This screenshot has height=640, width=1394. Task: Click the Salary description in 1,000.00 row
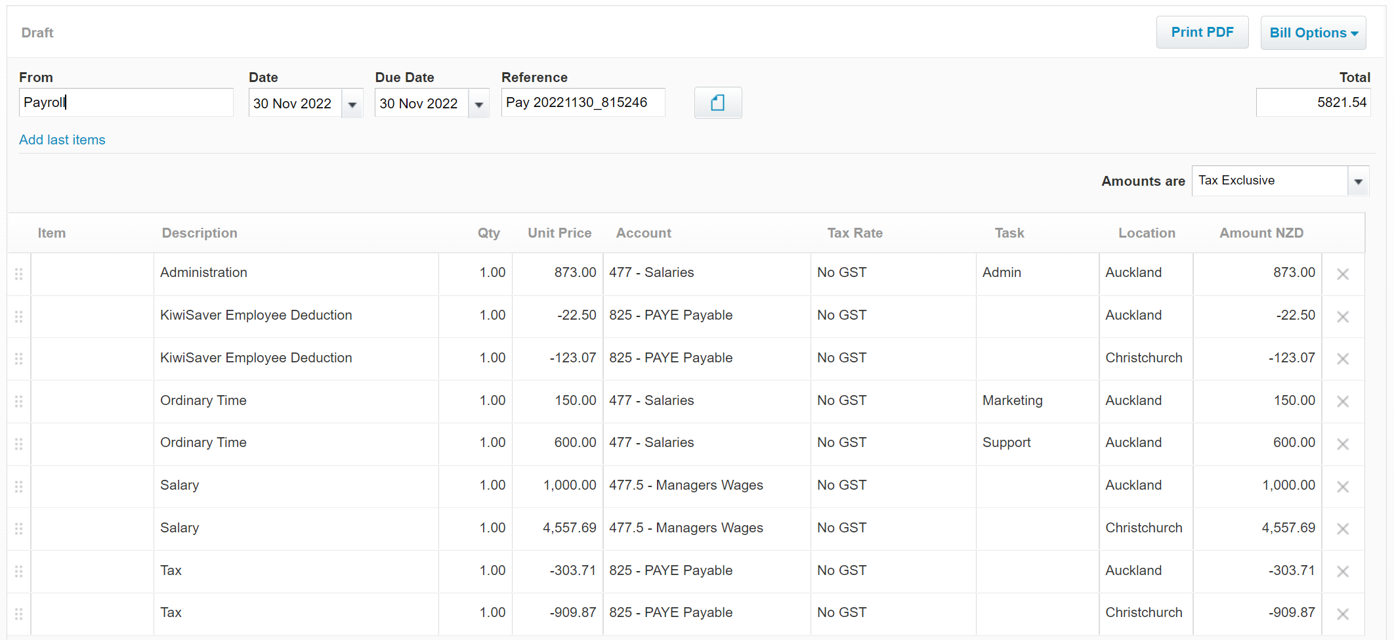296,485
